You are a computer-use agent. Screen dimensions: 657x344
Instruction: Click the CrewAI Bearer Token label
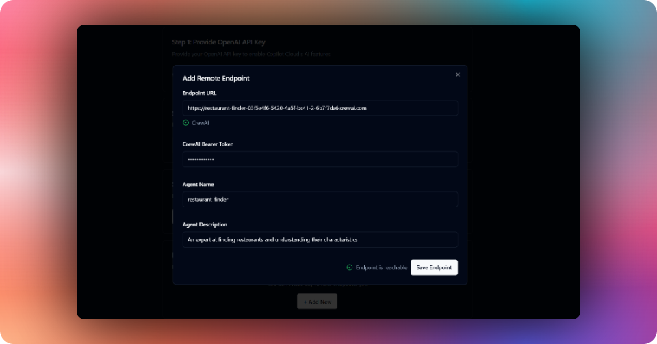[208, 144]
